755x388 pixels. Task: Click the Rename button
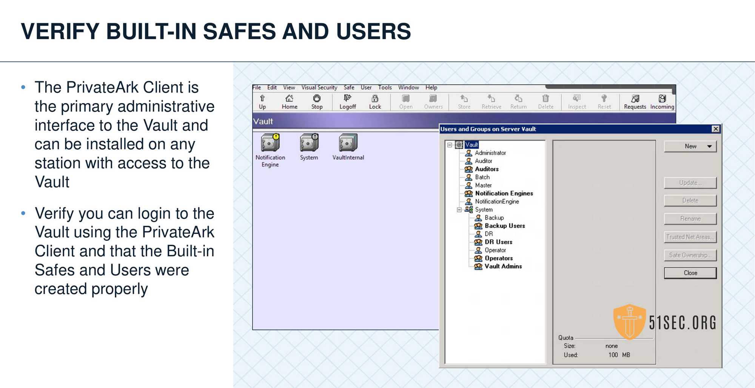pos(690,219)
